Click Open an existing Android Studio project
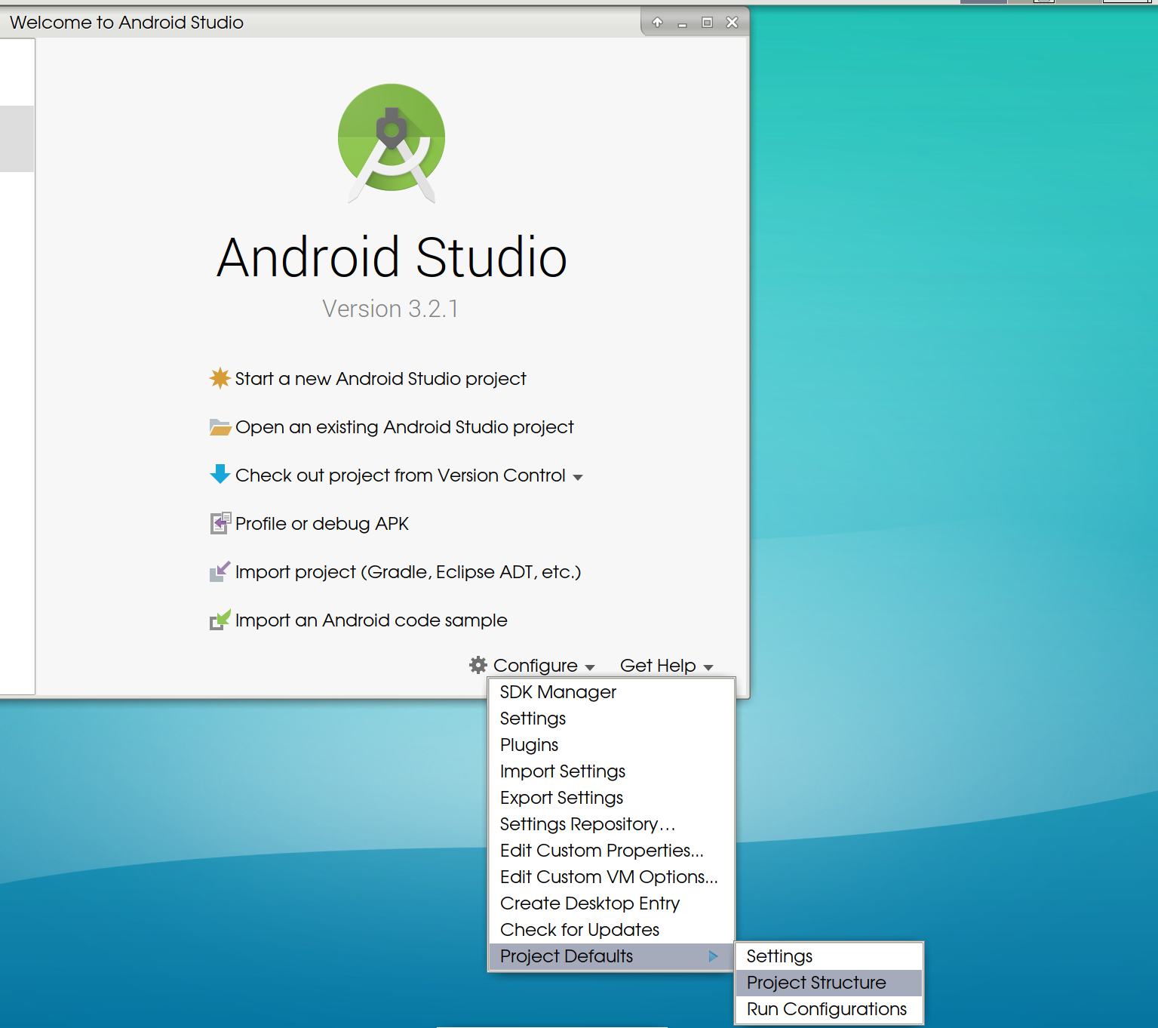 pos(404,426)
